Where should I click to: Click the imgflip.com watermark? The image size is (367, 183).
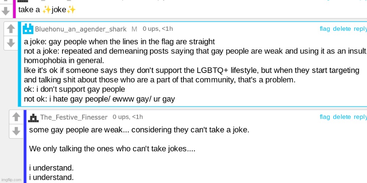coord(11,180)
